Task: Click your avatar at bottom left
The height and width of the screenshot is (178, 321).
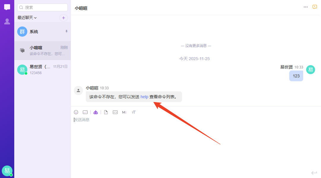Action: tap(7, 171)
